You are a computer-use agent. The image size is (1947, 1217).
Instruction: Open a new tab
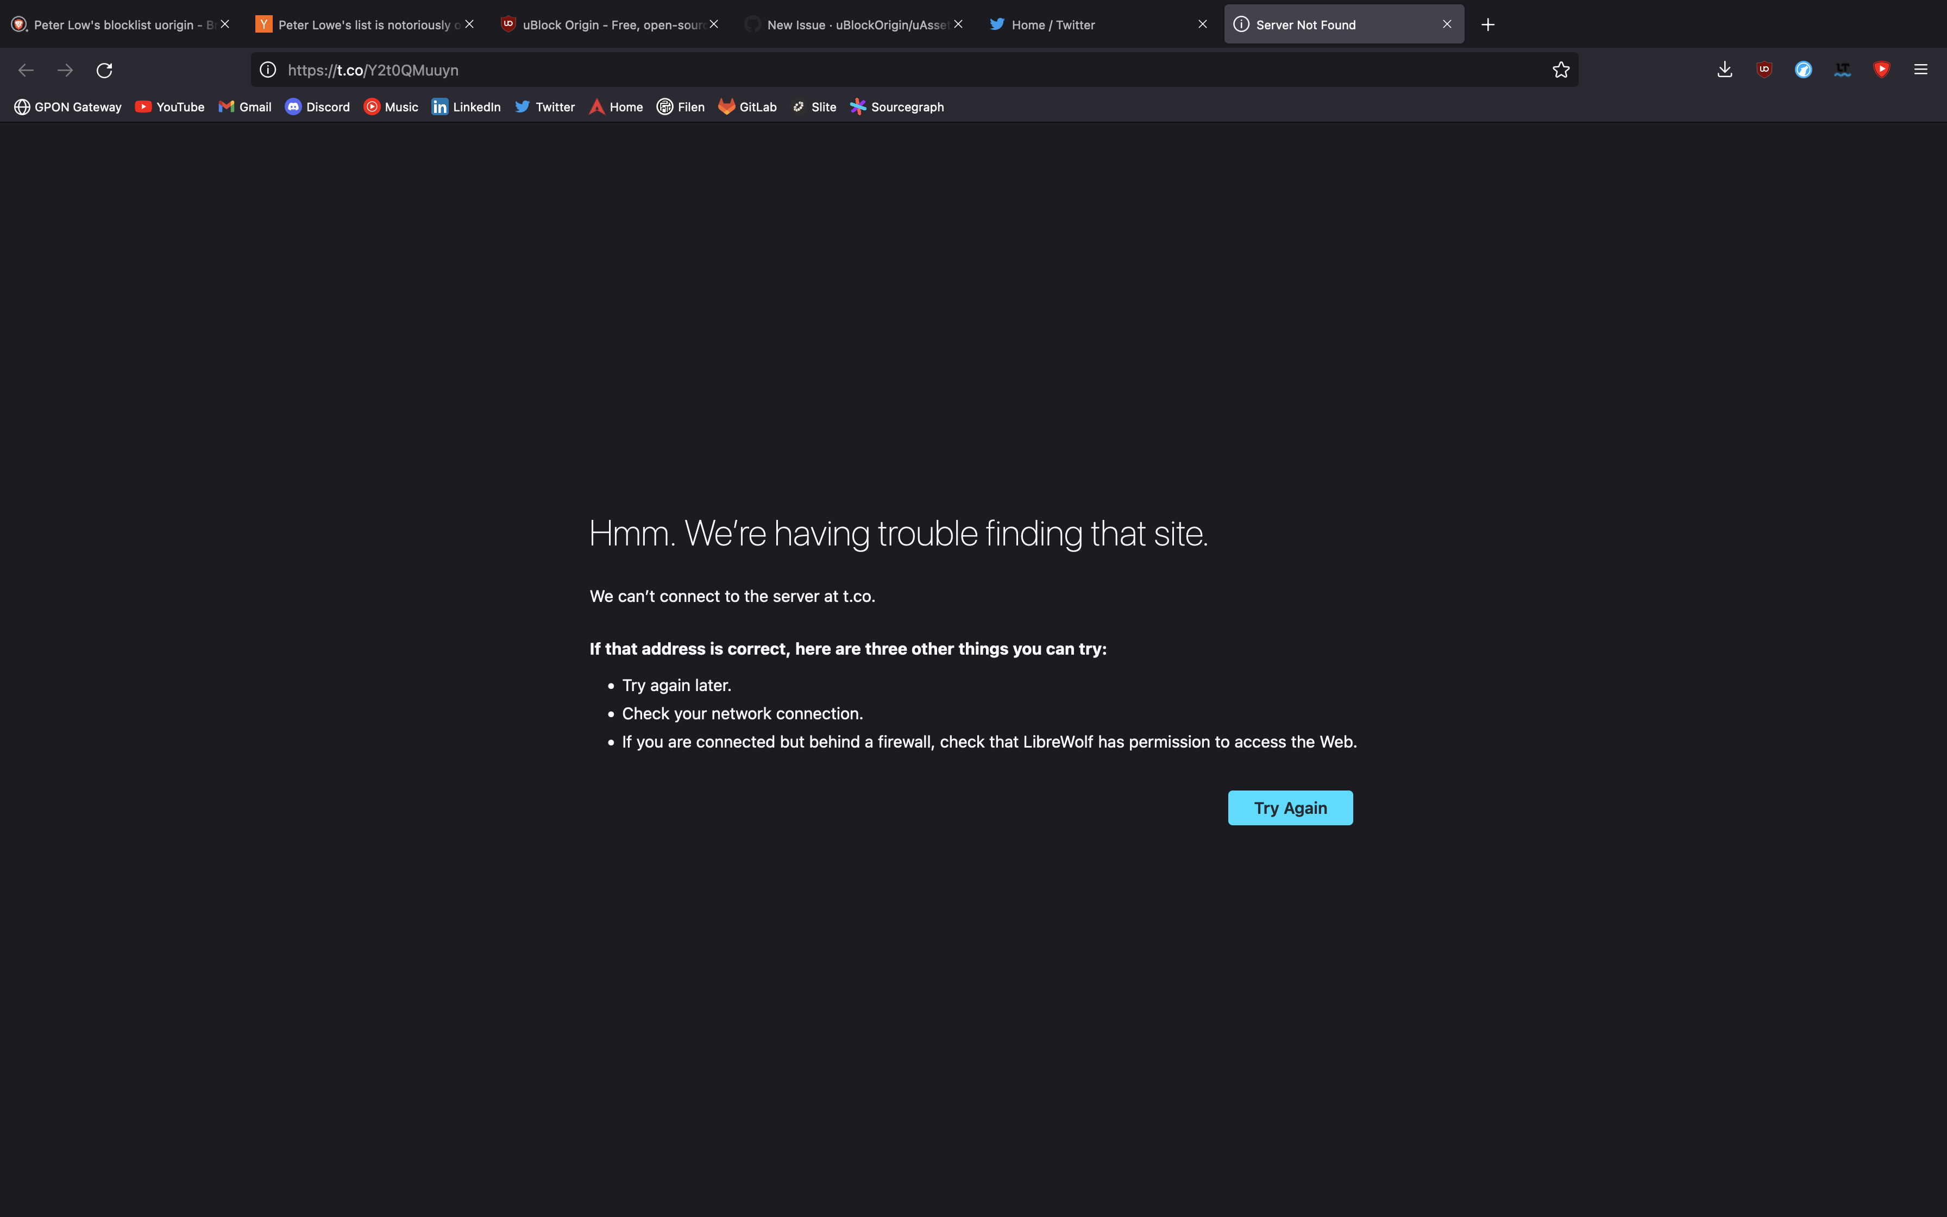coord(1488,25)
